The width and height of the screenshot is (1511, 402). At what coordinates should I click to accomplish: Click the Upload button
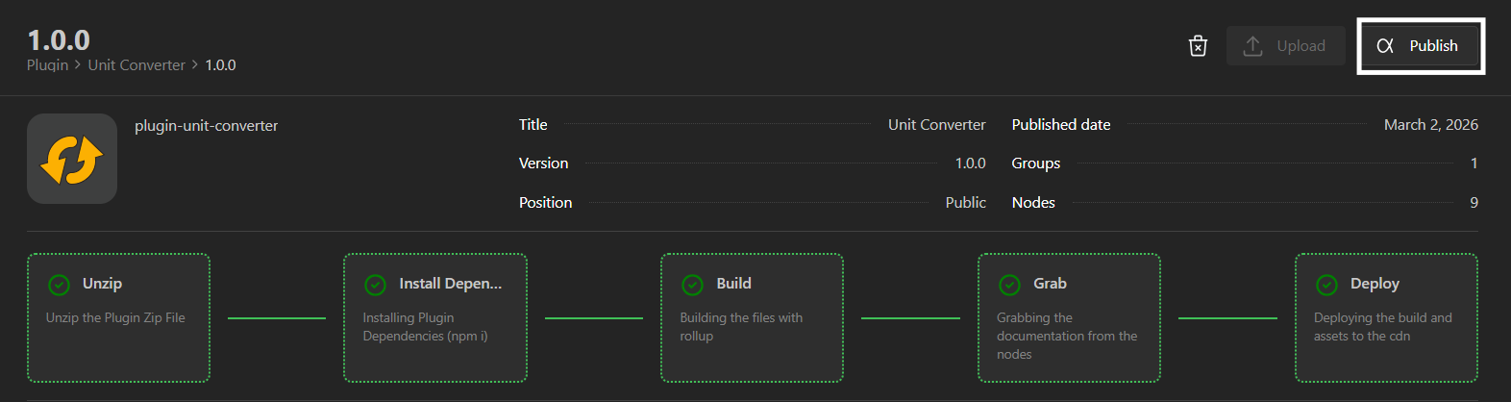point(1285,46)
